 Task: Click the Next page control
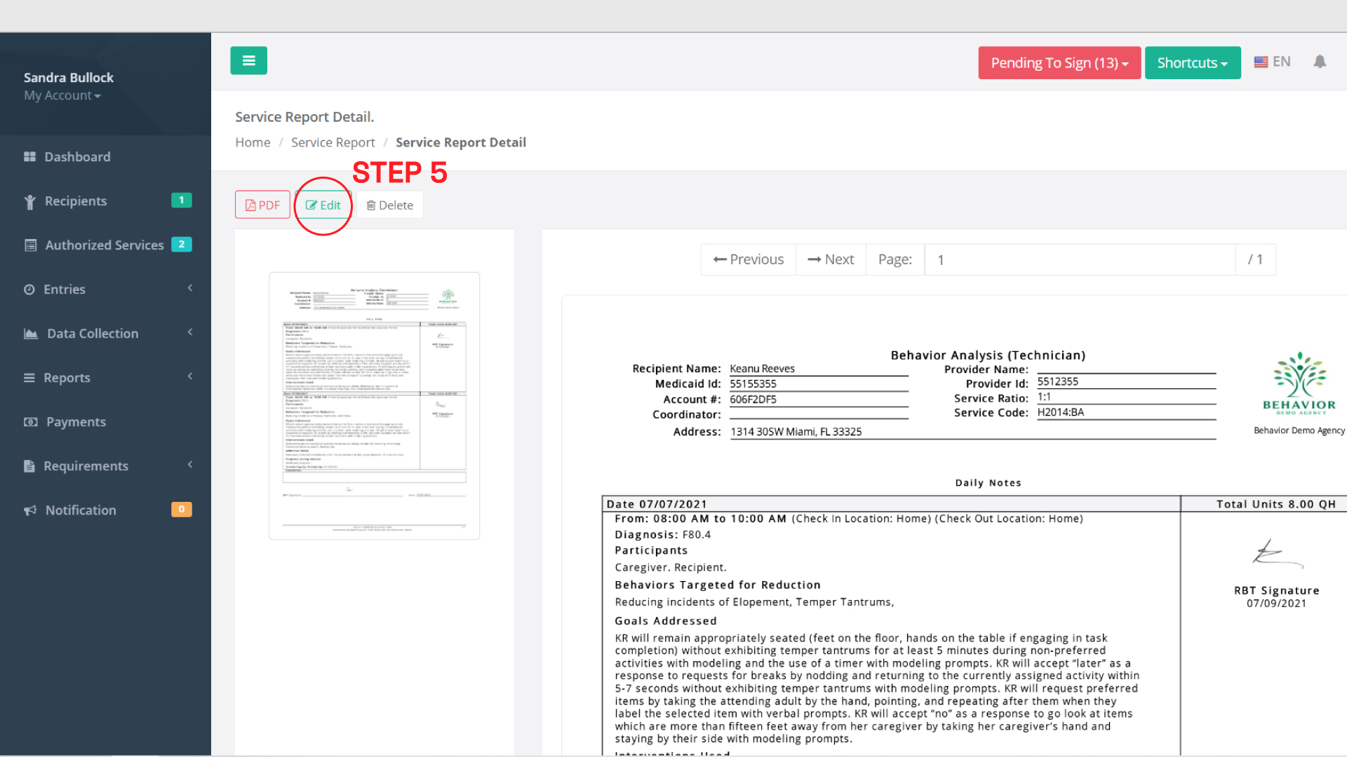(831, 259)
